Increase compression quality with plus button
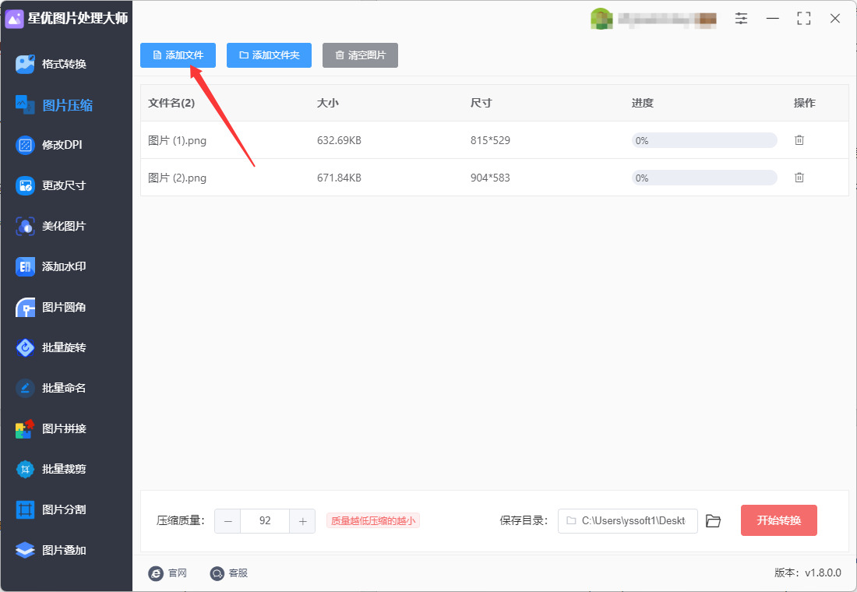 point(302,521)
